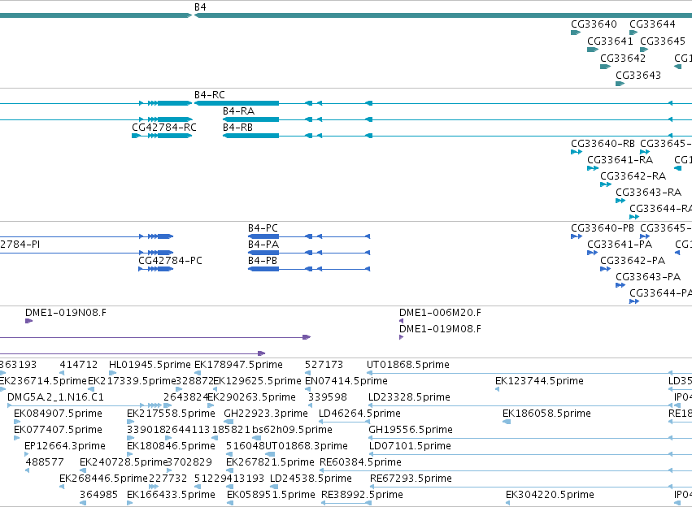The height and width of the screenshot is (507, 692).
Task: Click CG33641-PA protein label
Action: pyautogui.click(x=620, y=245)
